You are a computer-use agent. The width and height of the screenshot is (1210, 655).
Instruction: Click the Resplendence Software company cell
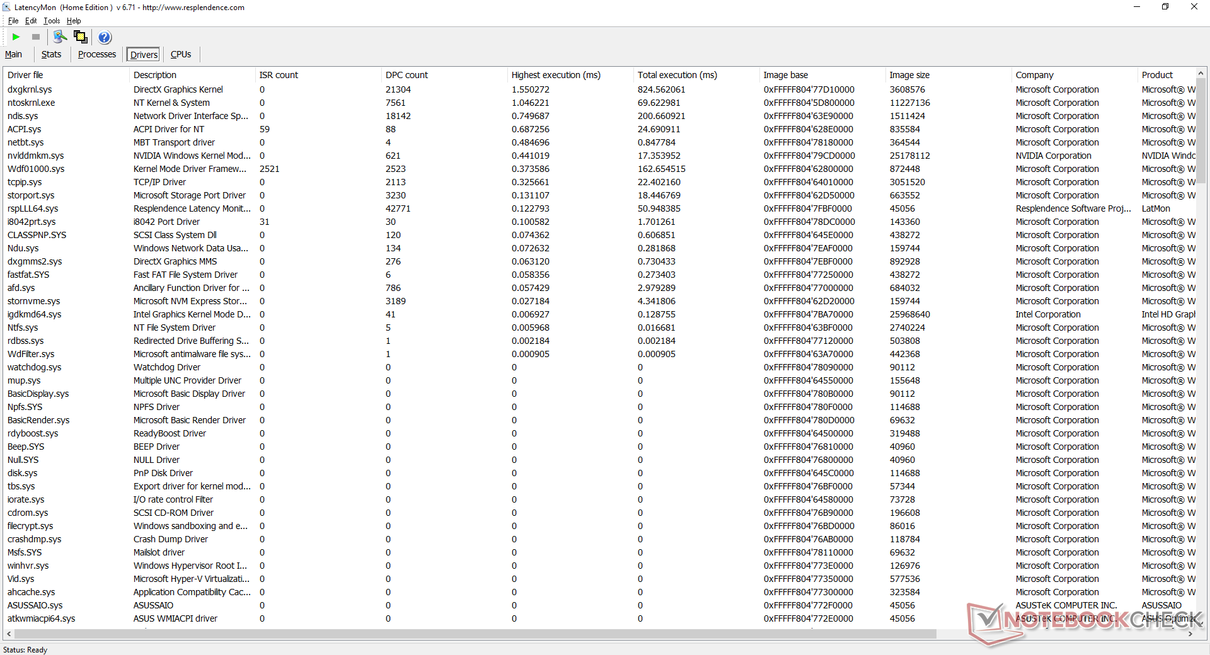point(1073,208)
